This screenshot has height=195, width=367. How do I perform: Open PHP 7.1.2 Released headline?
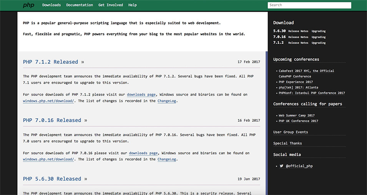click(x=53, y=62)
